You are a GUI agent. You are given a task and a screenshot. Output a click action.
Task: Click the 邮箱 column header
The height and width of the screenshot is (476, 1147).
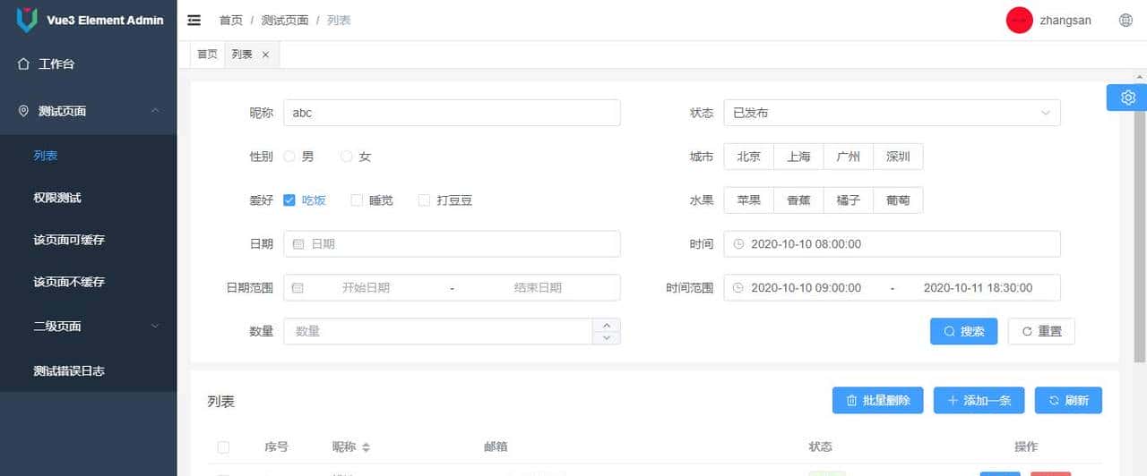pos(496,447)
